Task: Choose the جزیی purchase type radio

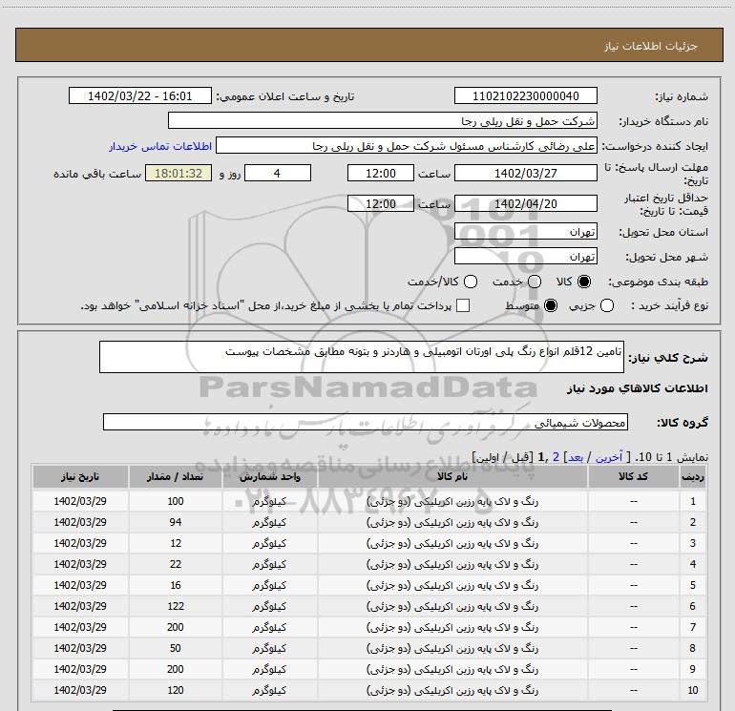Action: coord(607,305)
